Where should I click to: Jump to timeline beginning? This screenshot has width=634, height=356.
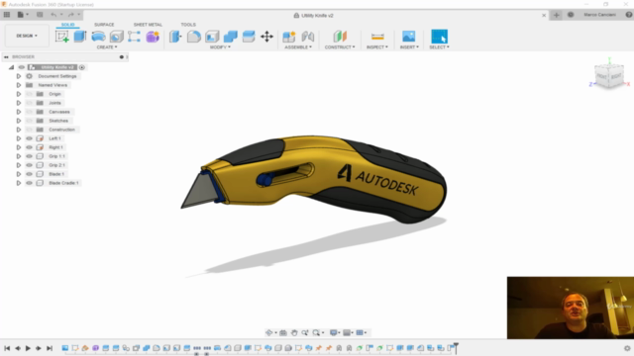coord(7,348)
